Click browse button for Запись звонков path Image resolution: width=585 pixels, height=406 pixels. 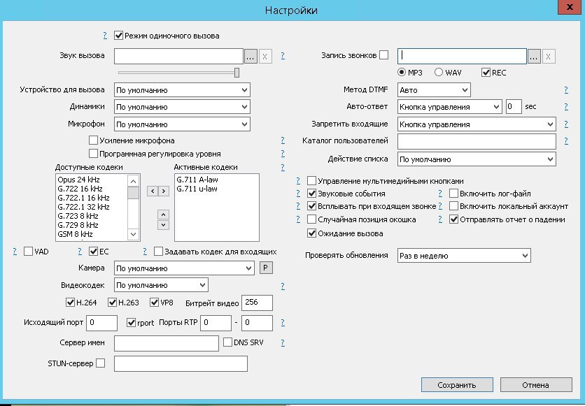tap(534, 56)
